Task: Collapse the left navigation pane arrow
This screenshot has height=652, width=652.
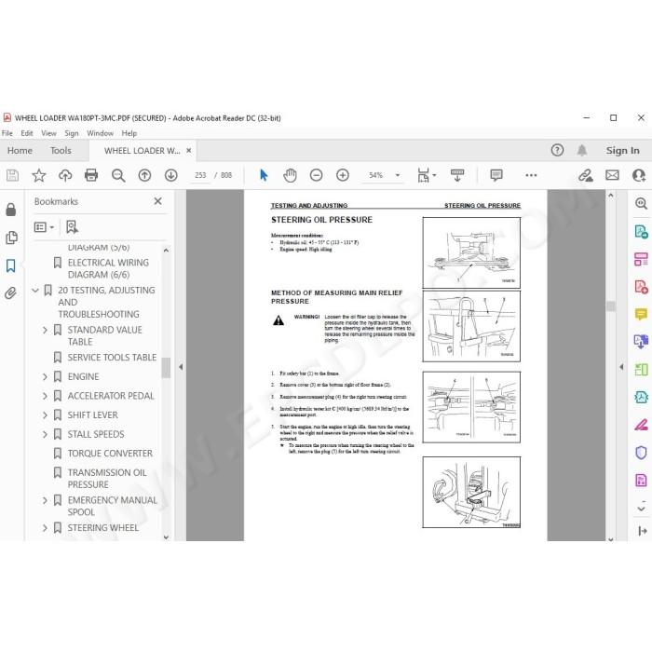Action: 181,367
